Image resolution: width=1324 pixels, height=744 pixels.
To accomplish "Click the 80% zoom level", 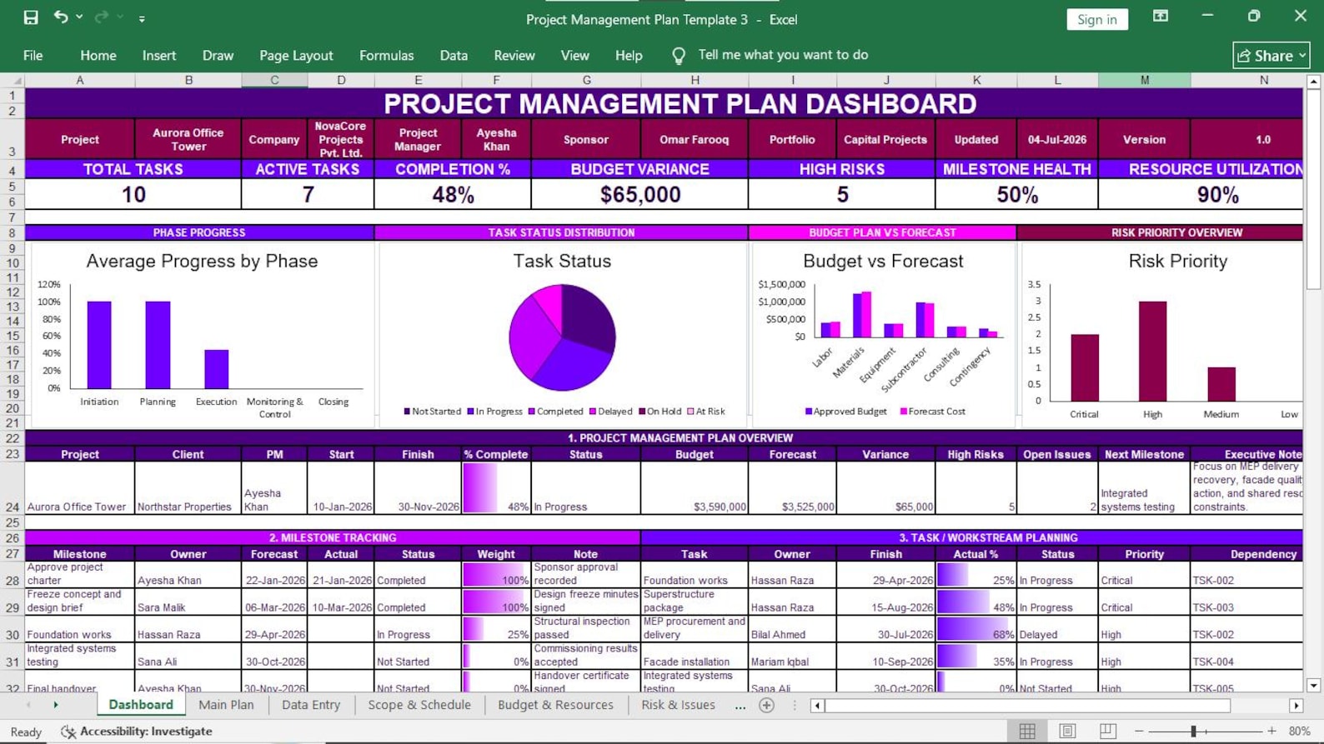I will [x=1299, y=732].
